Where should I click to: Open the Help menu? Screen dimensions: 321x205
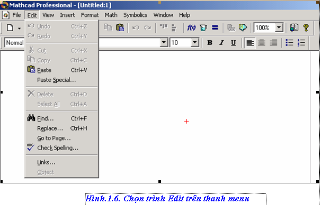(x=184, y=15)
